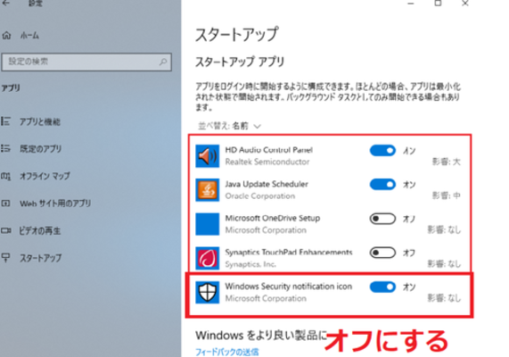Click the home icon beside ホーム
The width and height of the screenshot is (509, 357).
coord(6,35)
